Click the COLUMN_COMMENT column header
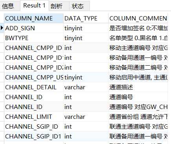The height and width of the screenshot is (144, 171). coord(138,18)
